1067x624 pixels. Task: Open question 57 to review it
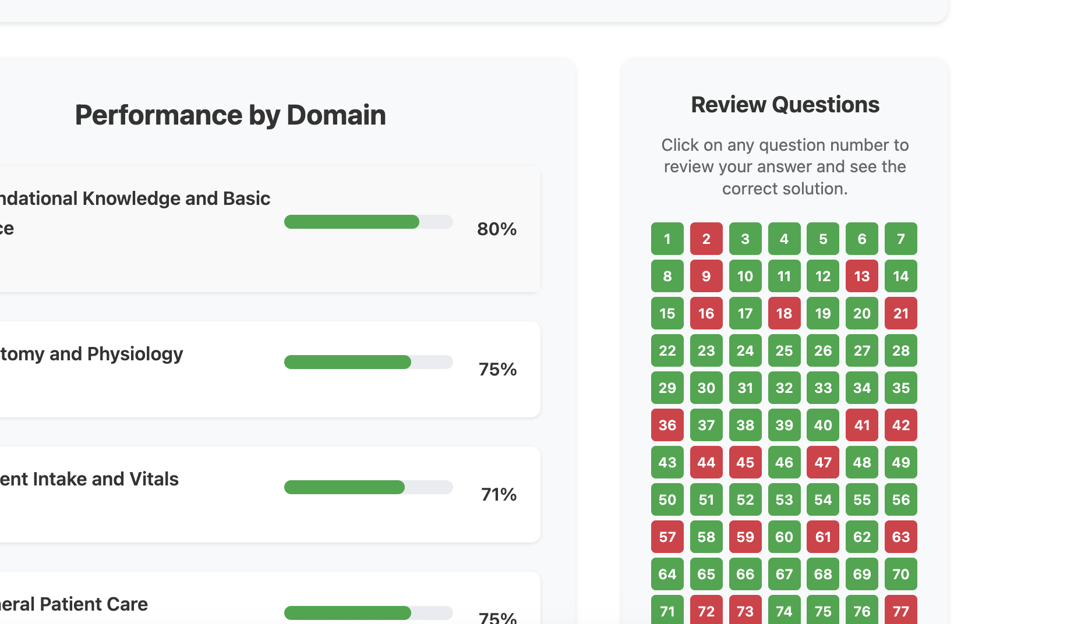pos(667,537)
